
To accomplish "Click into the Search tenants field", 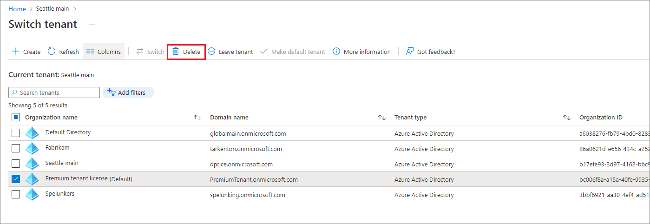I will tap(54, 92).
